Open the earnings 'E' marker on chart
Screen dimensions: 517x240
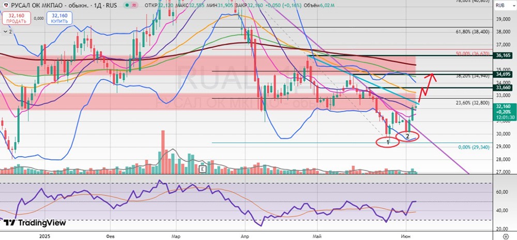pos(203,169)
